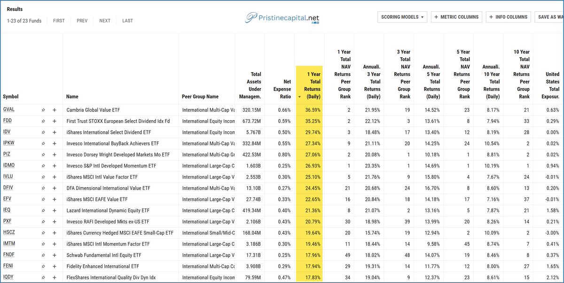Select iShares International Select Dividend ETF
The width and height of the screenshot is (564, 283).
[109, 132]
